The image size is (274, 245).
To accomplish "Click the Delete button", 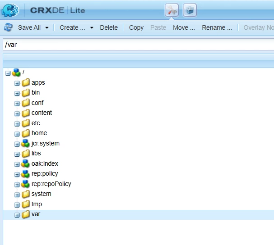I will click(x=109, y=27).
